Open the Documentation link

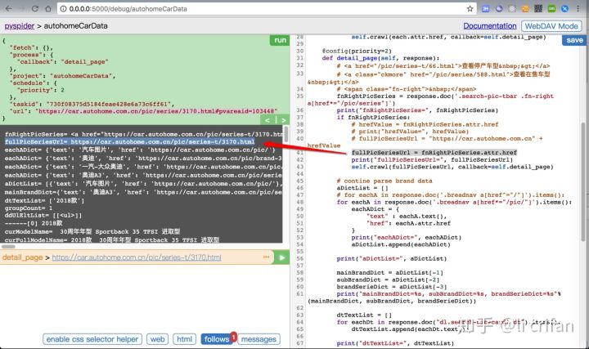[490, 26]
